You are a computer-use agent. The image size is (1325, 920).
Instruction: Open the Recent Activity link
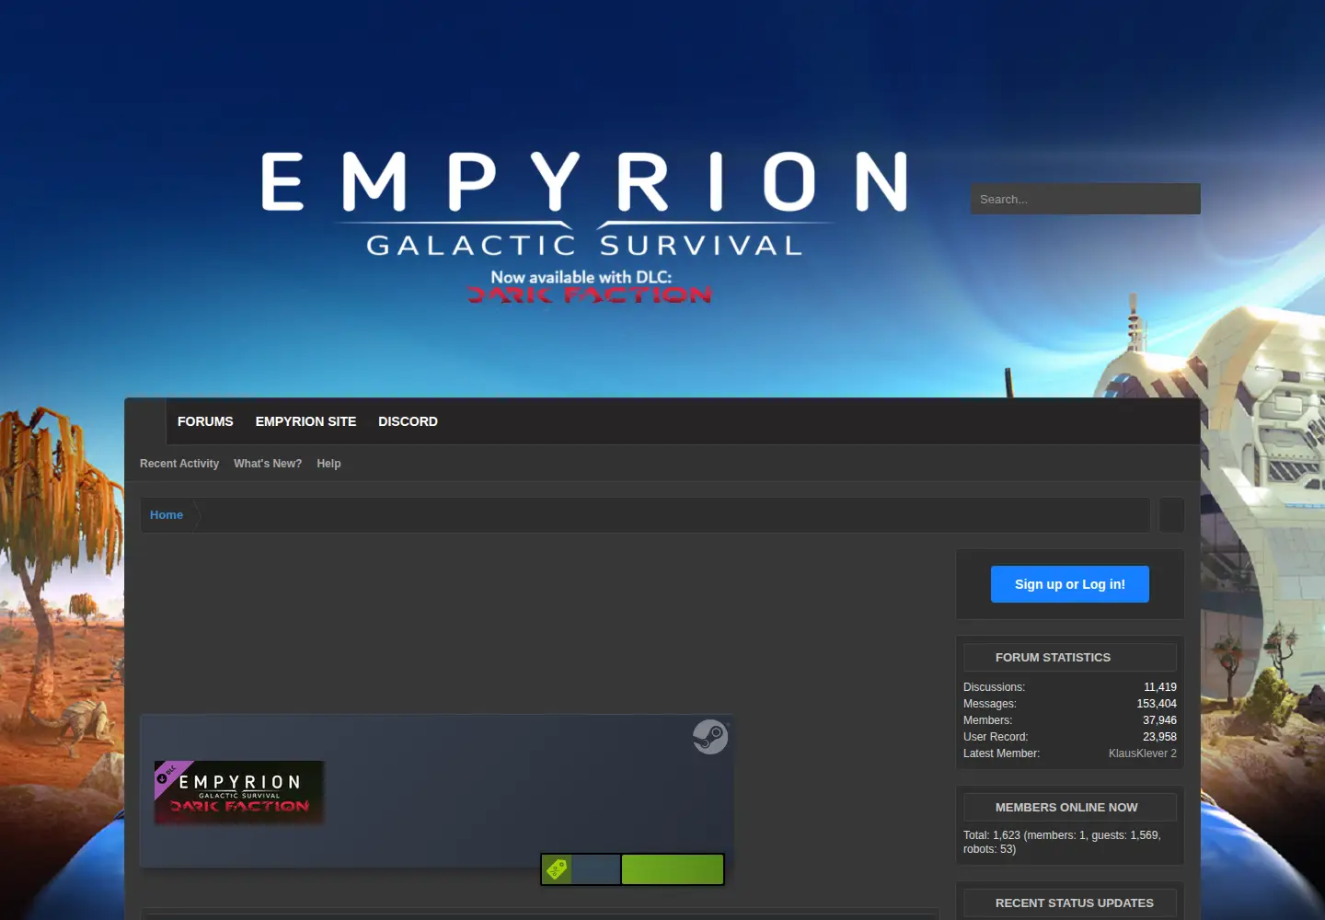tap(179, 464)
